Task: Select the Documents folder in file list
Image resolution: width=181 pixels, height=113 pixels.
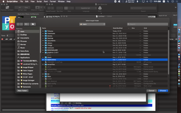Action: pos(105,41)
